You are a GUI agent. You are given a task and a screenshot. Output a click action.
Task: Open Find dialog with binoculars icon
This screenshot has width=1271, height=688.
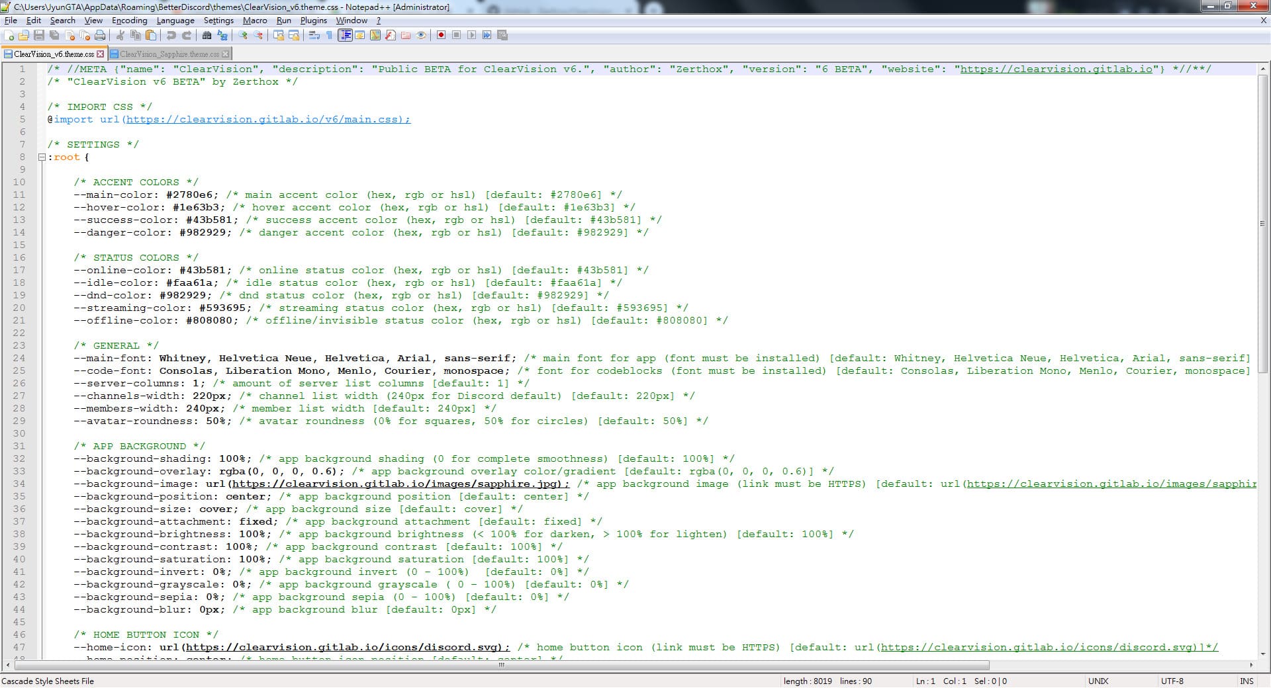(x=207, y=35)
